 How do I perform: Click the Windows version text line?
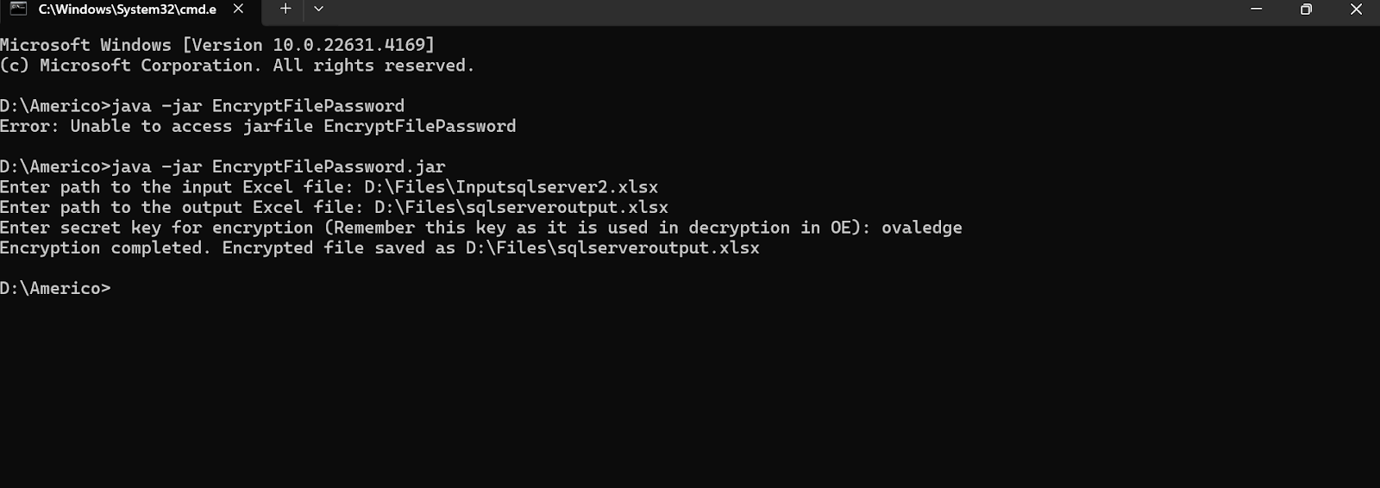click(217, 45)
